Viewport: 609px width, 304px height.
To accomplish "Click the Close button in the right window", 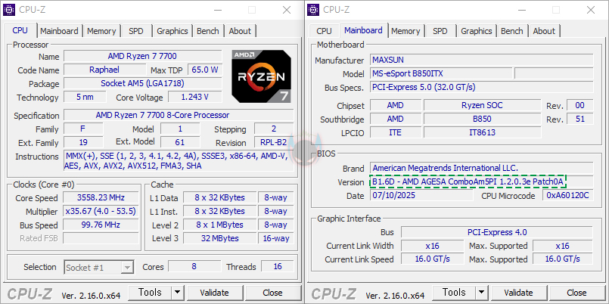I will click(576, 293).
